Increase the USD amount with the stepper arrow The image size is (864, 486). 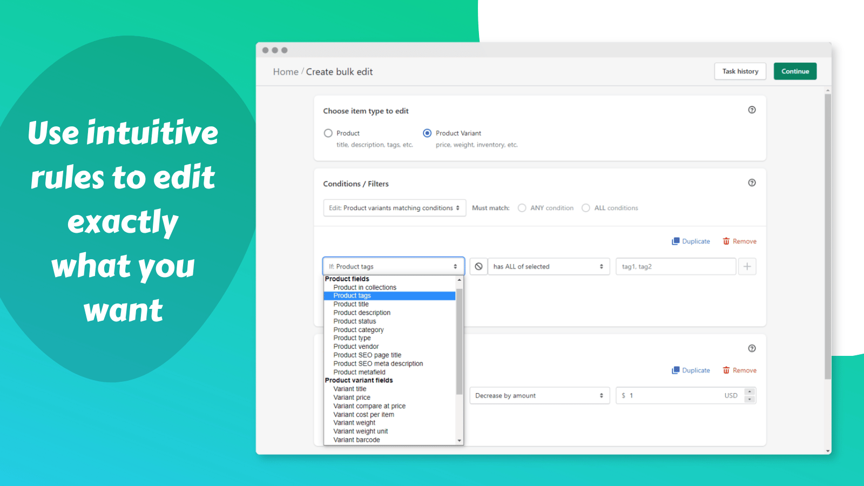[x=750, y=392]
